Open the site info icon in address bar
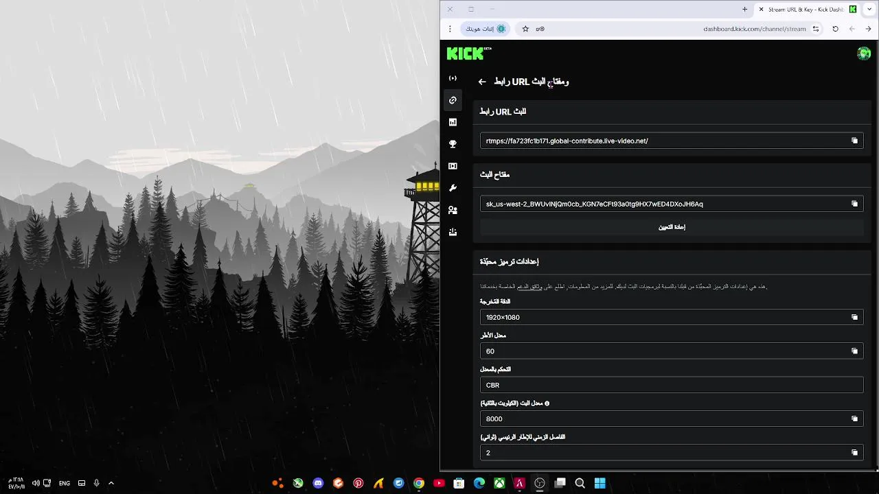 pyautogui.click(x=816, y=29)
